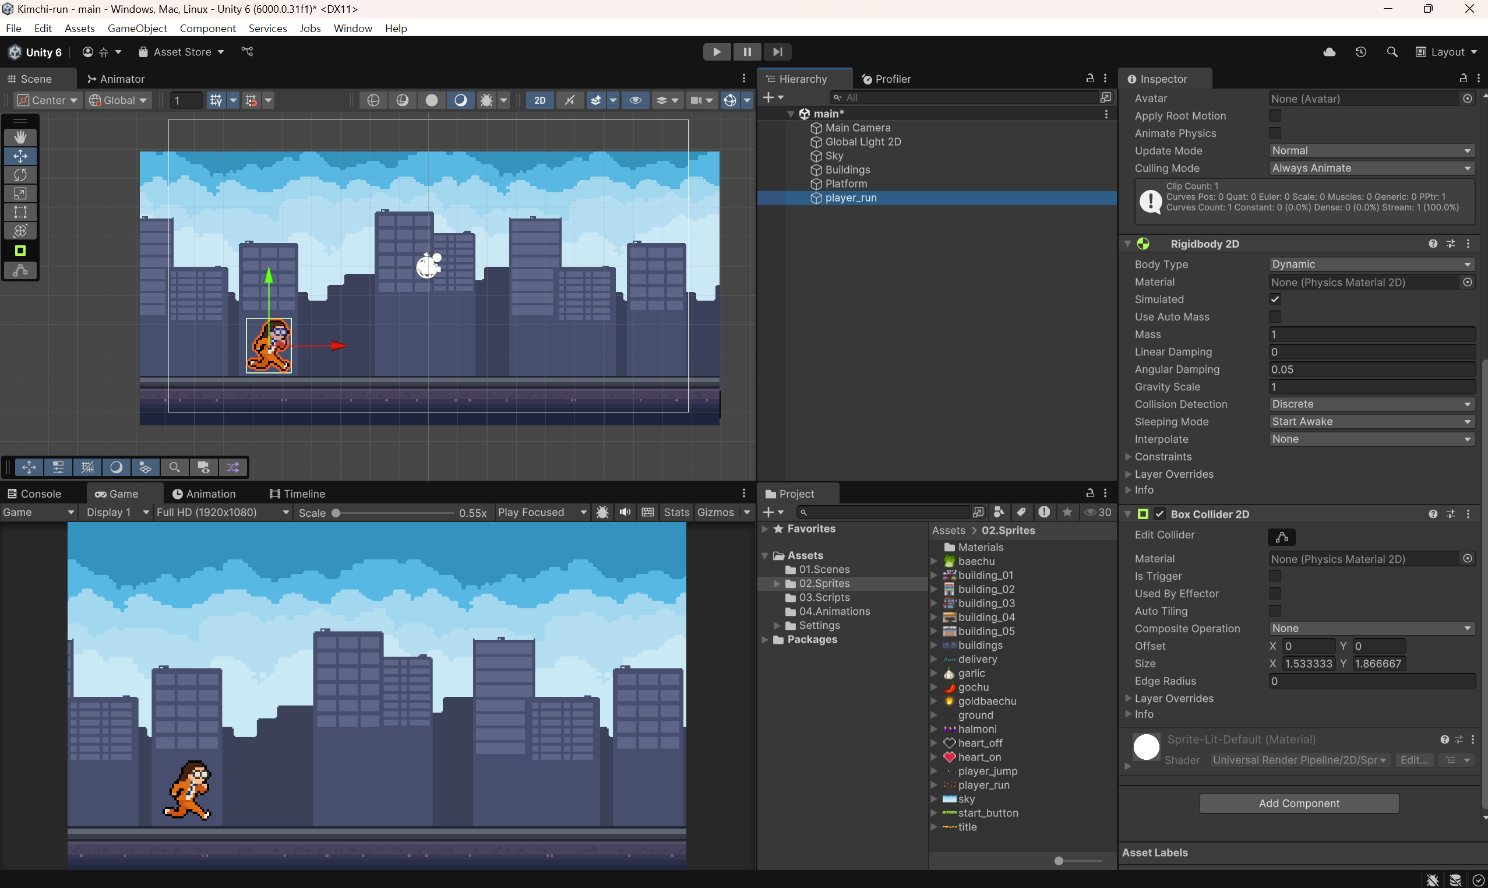
Task: Open the GameObject menu
Action: click(137, 28)
